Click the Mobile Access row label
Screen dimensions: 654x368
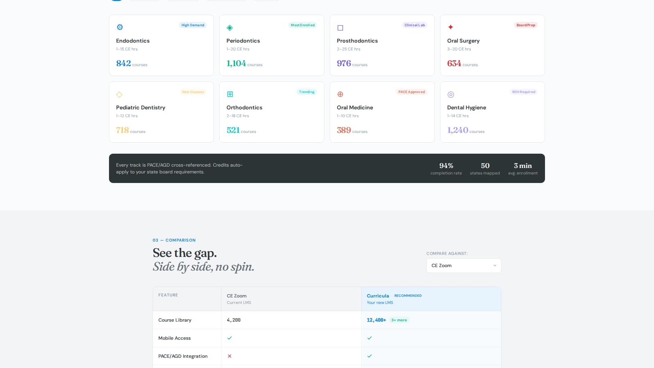click(x=174, y=338)
